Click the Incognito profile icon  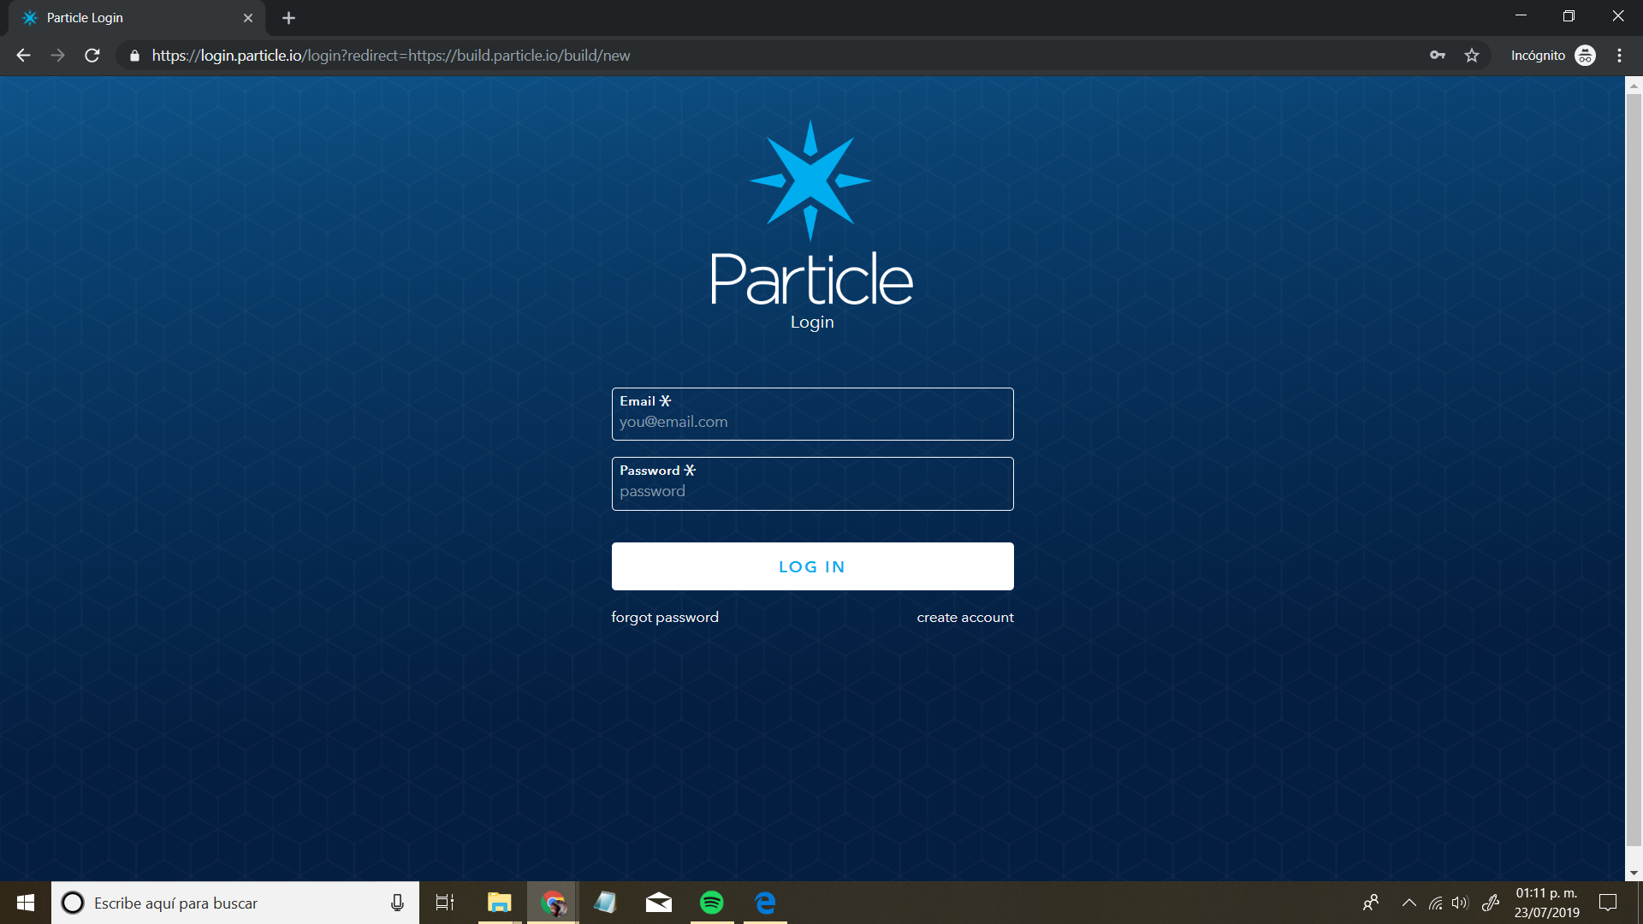pos(1584,56)
